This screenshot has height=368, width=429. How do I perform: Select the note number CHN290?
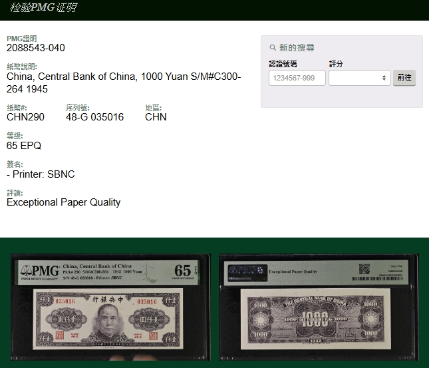[x=25, y=117]
